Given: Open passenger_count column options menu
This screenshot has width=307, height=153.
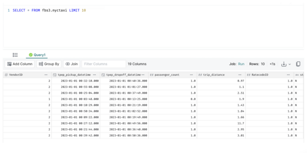Looking at the screenshot, I should [x=191, y=75].
